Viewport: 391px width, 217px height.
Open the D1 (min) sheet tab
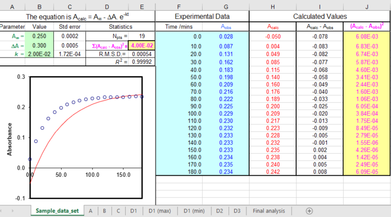(194, 211)
